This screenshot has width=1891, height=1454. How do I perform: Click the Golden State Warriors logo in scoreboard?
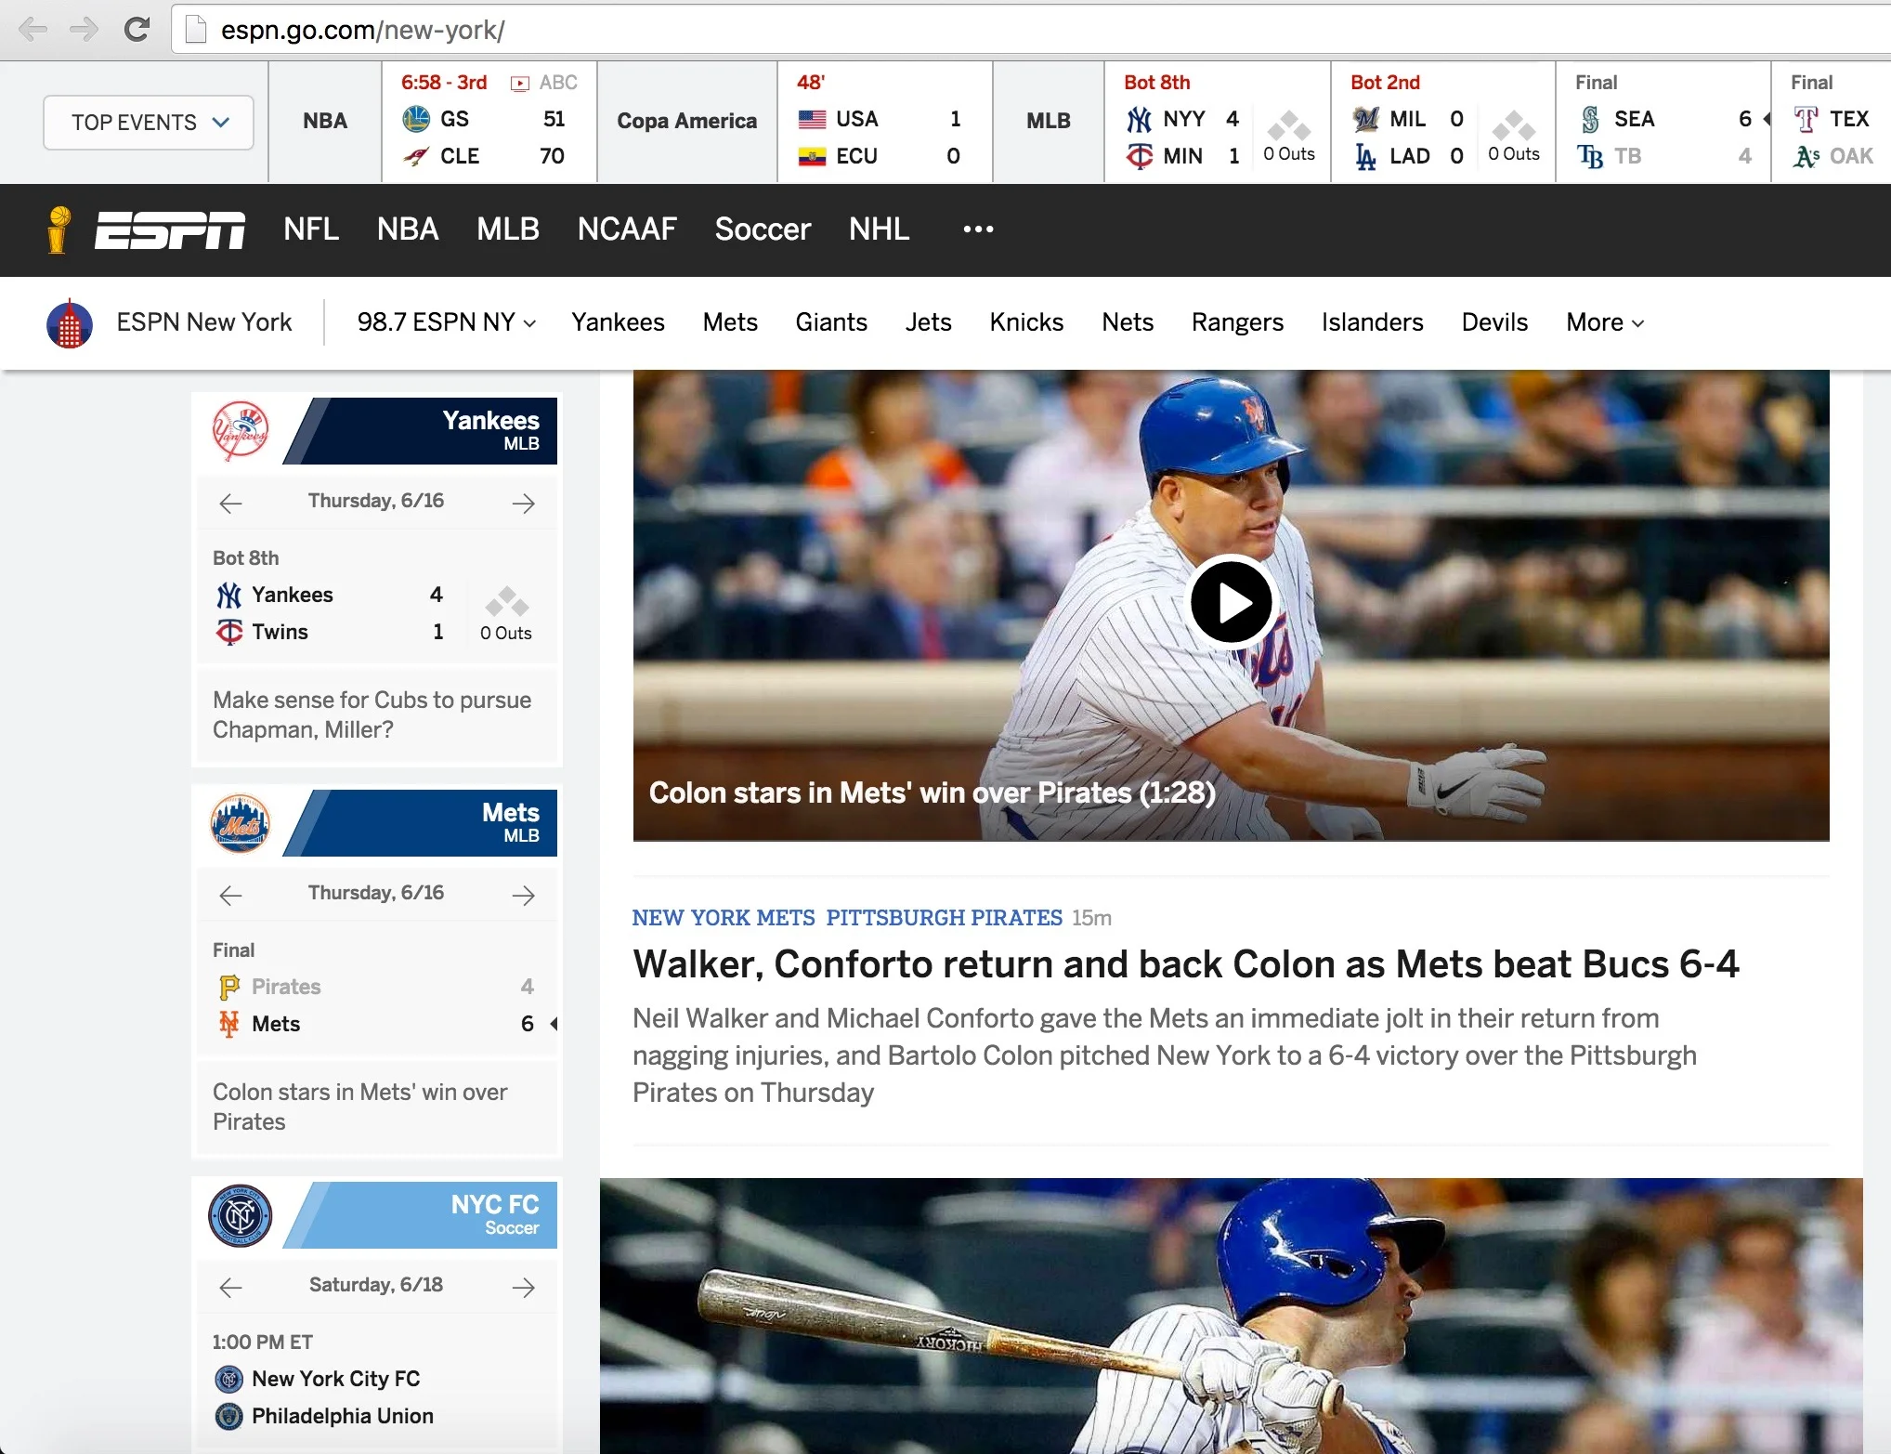click(x=416, y=119)
